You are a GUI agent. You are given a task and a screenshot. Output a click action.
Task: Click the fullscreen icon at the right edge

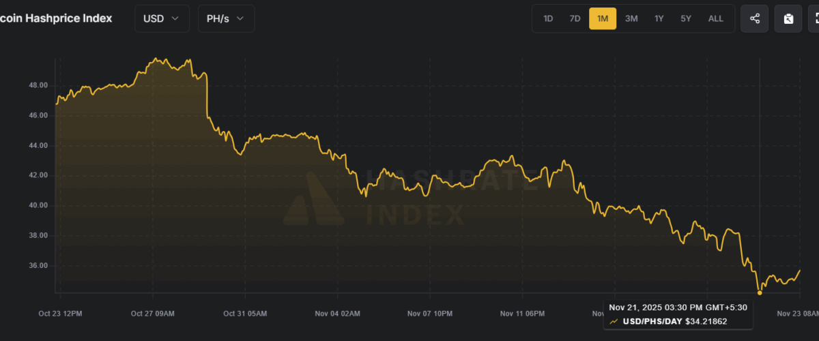(x=814, y=18)
